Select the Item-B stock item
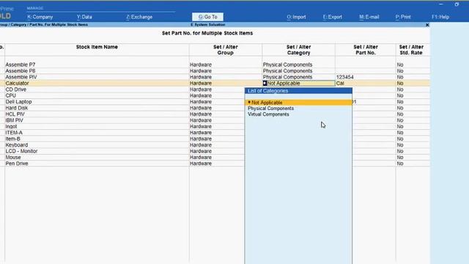 pos(13,139)
